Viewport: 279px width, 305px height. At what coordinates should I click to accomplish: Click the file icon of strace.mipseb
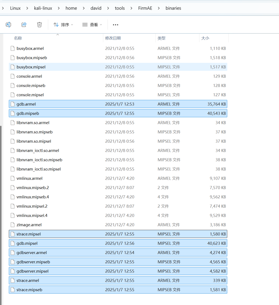pos(12,290)
